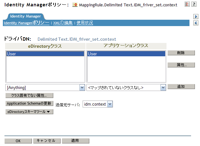The height and width of the screenshot is (146, 200).
Task: Click the MappingRule.Delimited Text policy name
Action: [128, 5]
